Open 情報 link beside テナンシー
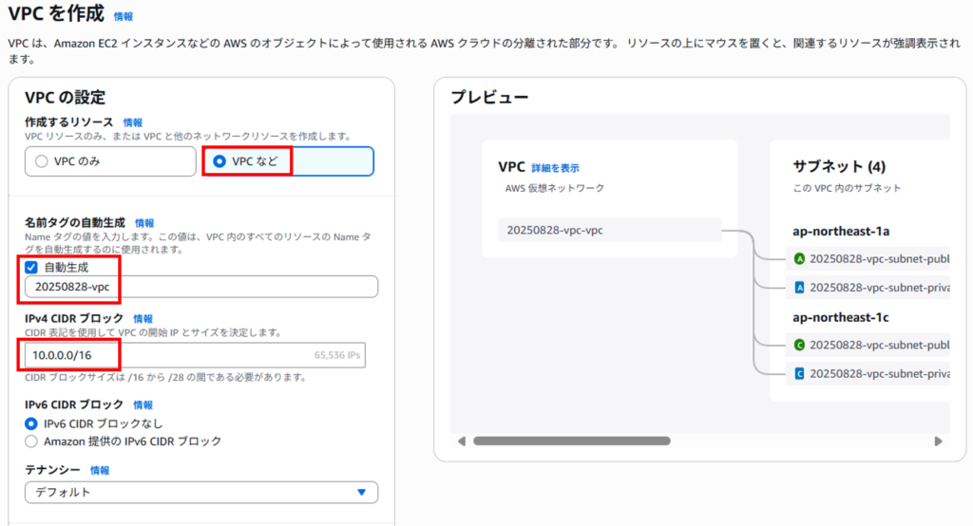Screen dimensions: 973x526 (99, 471)
